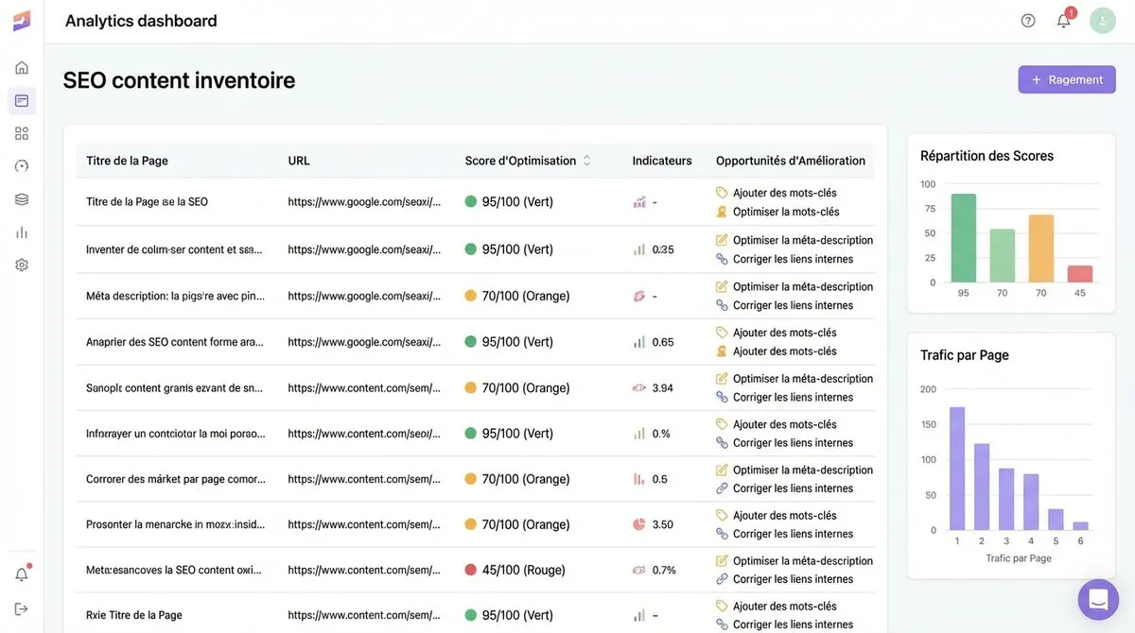The height and width of the screenshot is (633, 1135).
Task: Click the Ragement button
Action: [x=1067, y=79]
